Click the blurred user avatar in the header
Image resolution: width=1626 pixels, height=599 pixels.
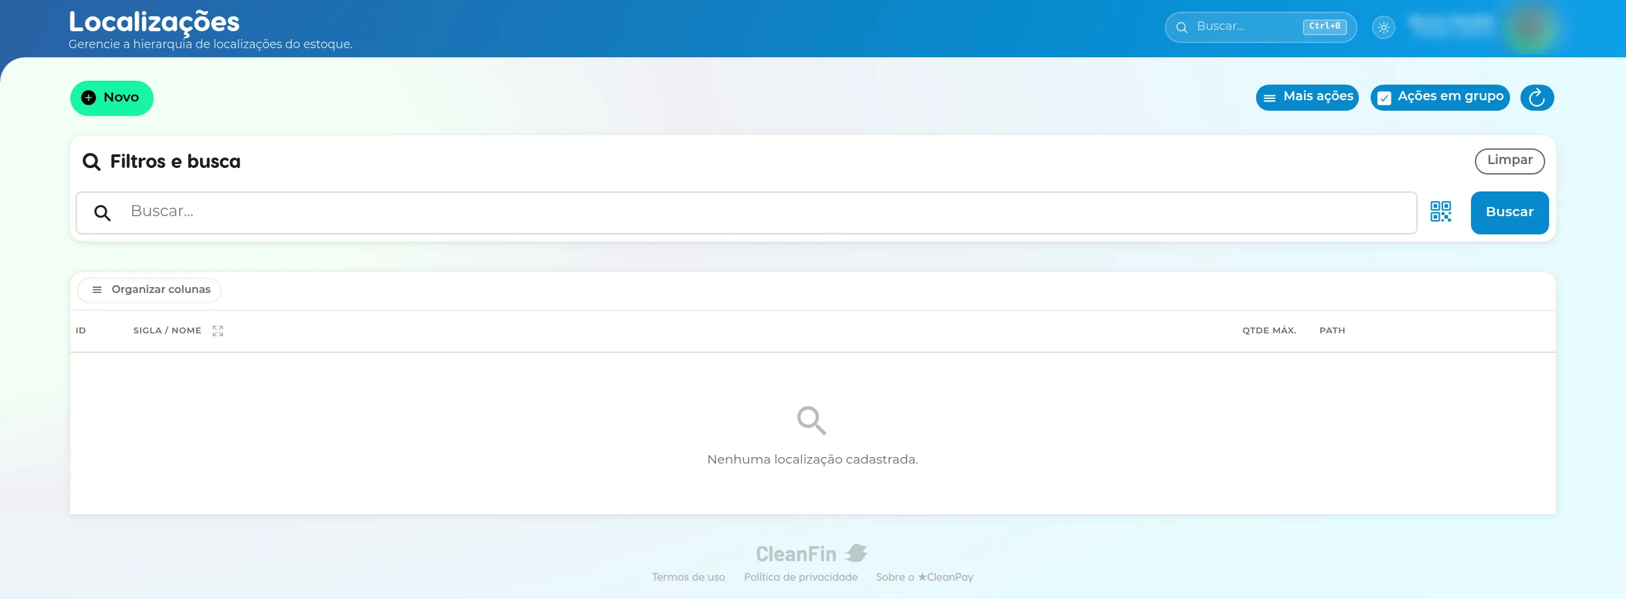[x=1530, y=28]
